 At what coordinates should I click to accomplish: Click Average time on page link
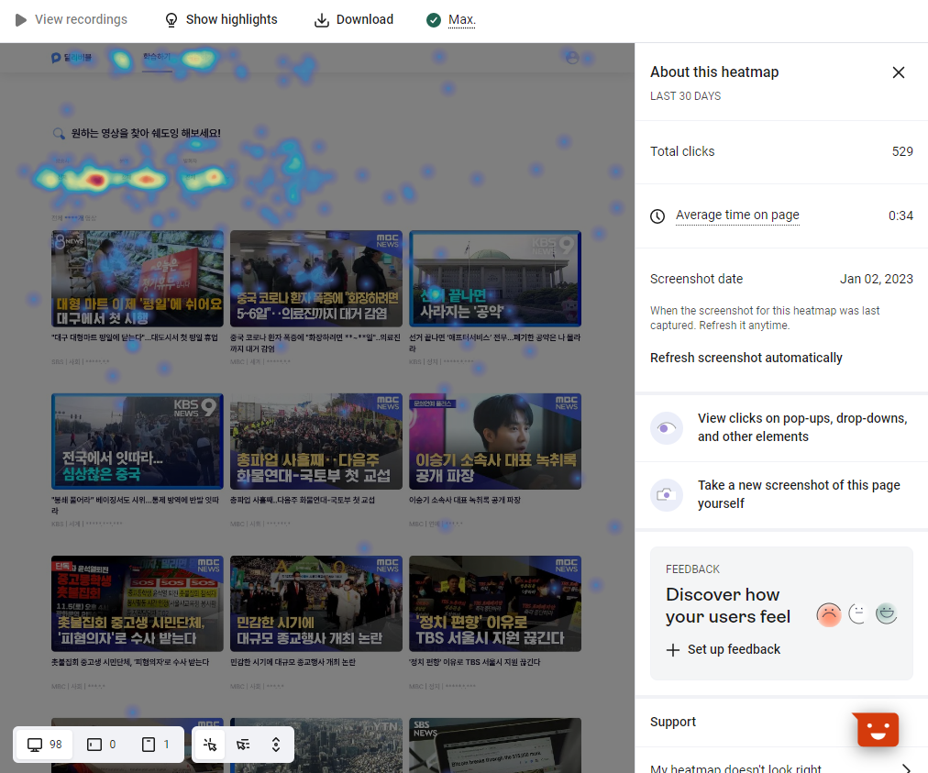(737, 215)
